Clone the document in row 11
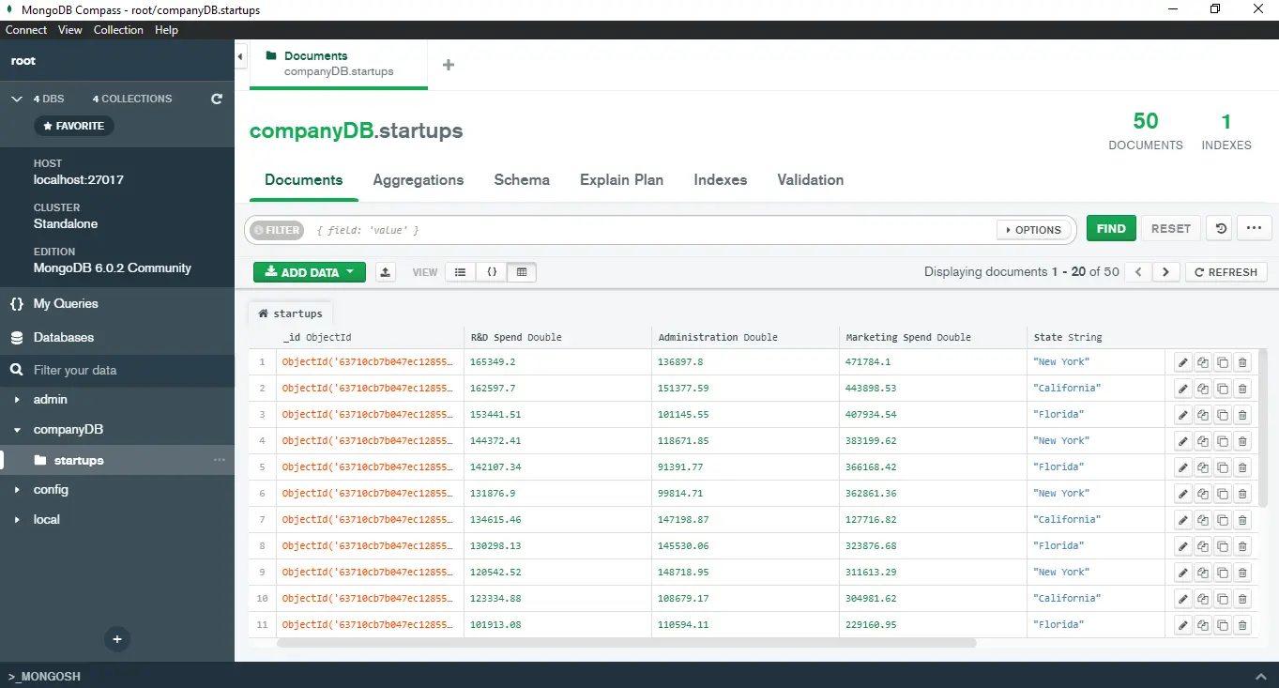The image size is (1279, 688). point(1223,625)
